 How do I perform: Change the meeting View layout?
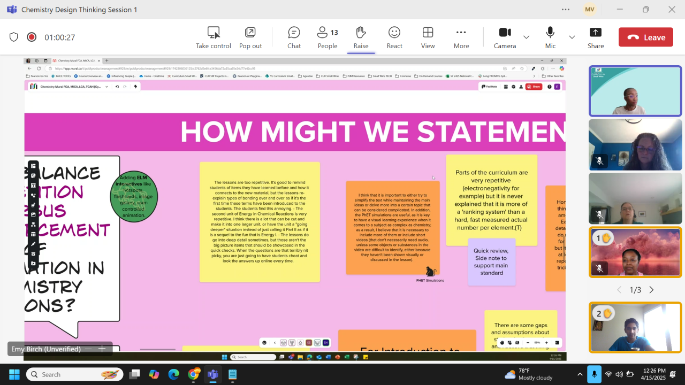pos(428,37)
